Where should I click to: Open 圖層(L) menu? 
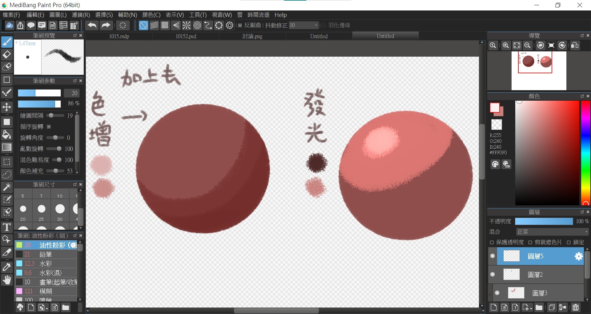[58, 15]
